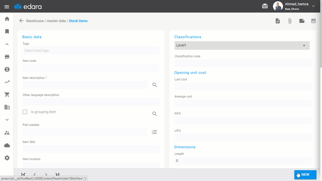Image resolution: width=322 pixels, height=181 pixels.
Task: Open the gift box icon in header
Action: [x=265, y=6]
